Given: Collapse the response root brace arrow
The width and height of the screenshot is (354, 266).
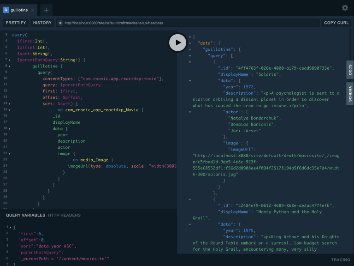Looking at the screenshot, I should (190, 37).
